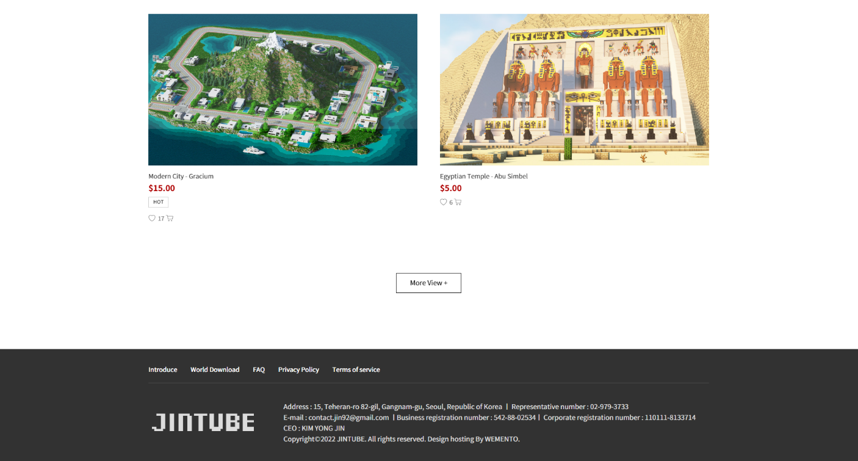Click the $5.00 price of Egyptian Temple
Screen dimensions: 858x461
coord(451,188)
